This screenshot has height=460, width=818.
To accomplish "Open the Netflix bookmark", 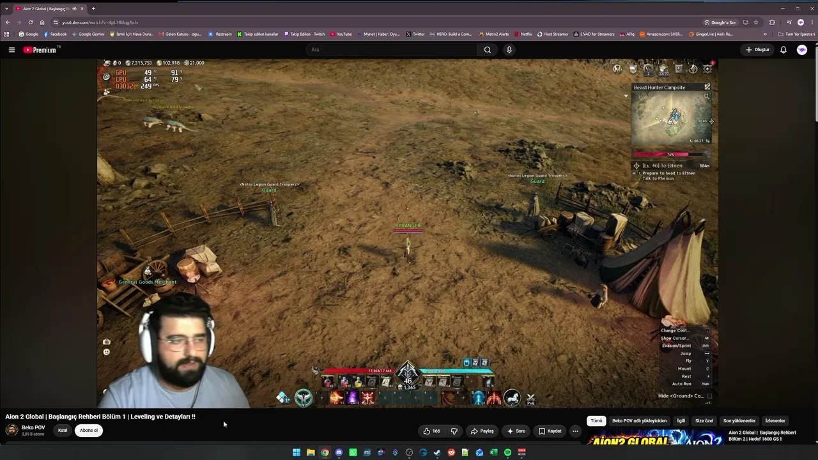I will [523, 34].
